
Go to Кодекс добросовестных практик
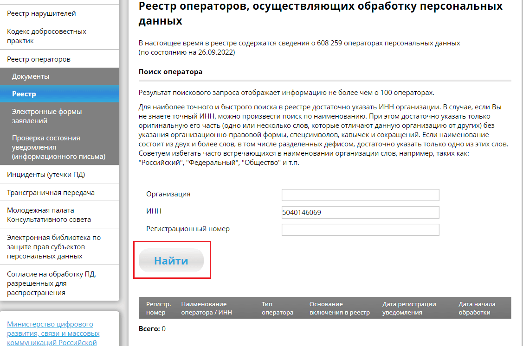(46, 36)
